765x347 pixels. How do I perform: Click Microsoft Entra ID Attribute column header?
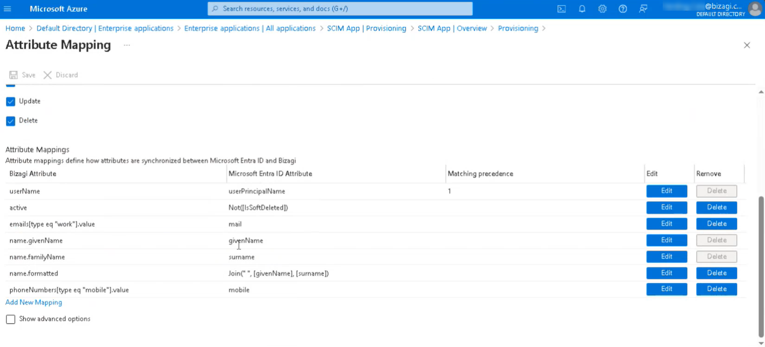pyautogui.click(x=270, y=174)
